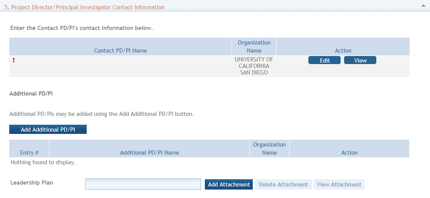Select the Contact PD/PI Name column header

[x=120, y=50]
